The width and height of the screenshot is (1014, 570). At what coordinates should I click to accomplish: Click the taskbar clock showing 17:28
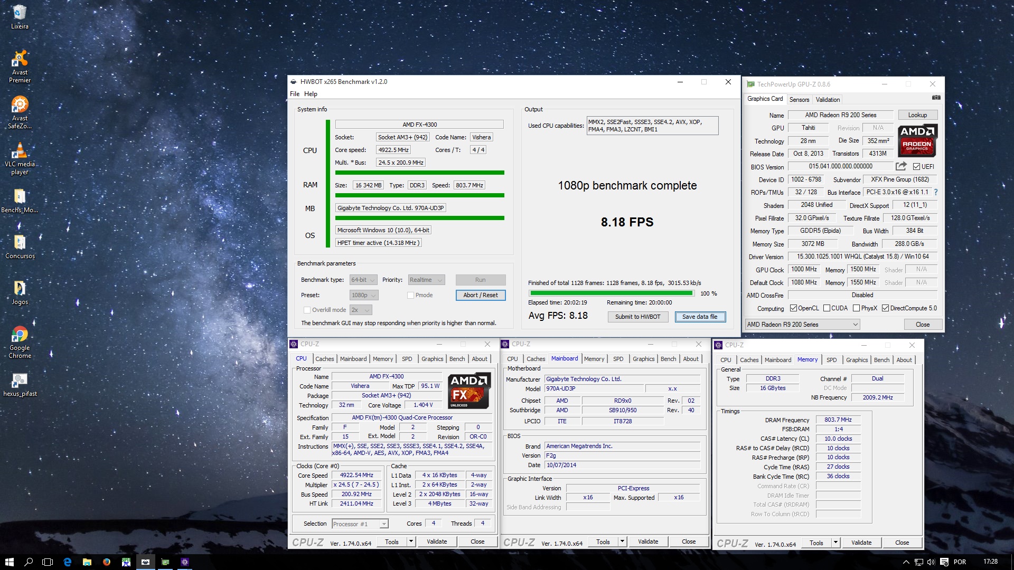coord(990,562)
